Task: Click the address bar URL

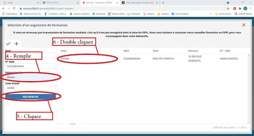Action: (48, 9)
